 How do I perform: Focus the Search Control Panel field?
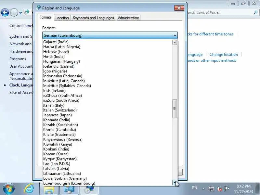coord(221,12)
